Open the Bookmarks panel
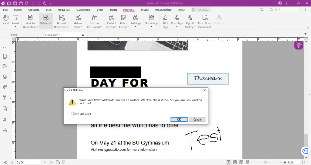This screenshot has width=311, height=165. pos(5,46)
